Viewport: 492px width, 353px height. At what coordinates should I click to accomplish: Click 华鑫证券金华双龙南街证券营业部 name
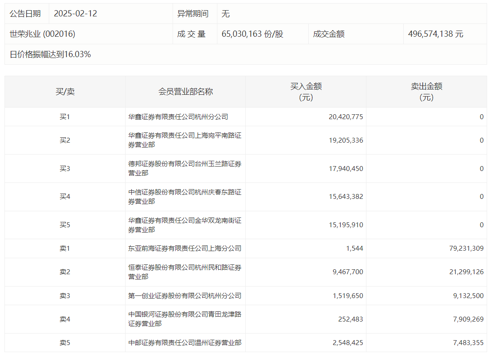click(x=185, y=225)
